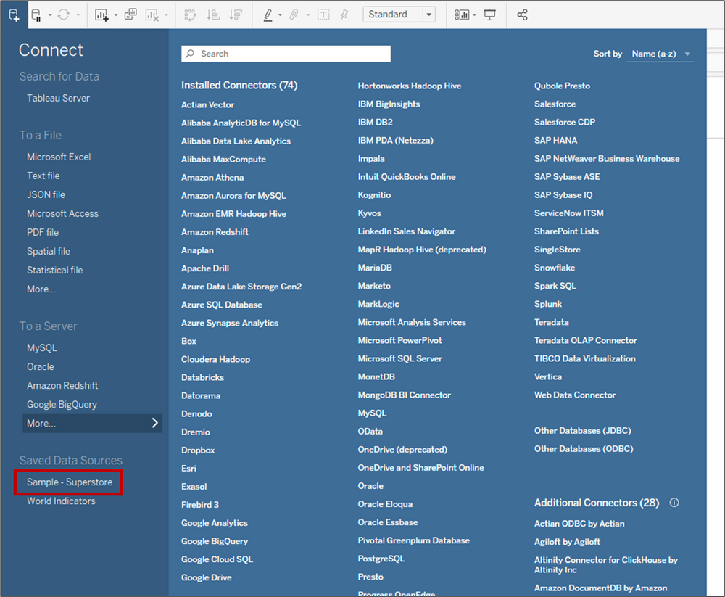Expand the To a Server More... entry
Screen dimensions: 725x597
coord(93,424)
